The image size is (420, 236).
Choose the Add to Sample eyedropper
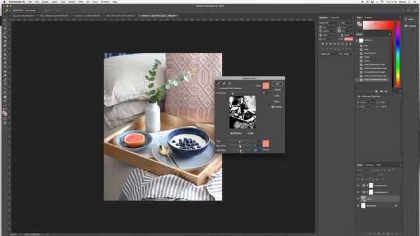tap(224, 83)
